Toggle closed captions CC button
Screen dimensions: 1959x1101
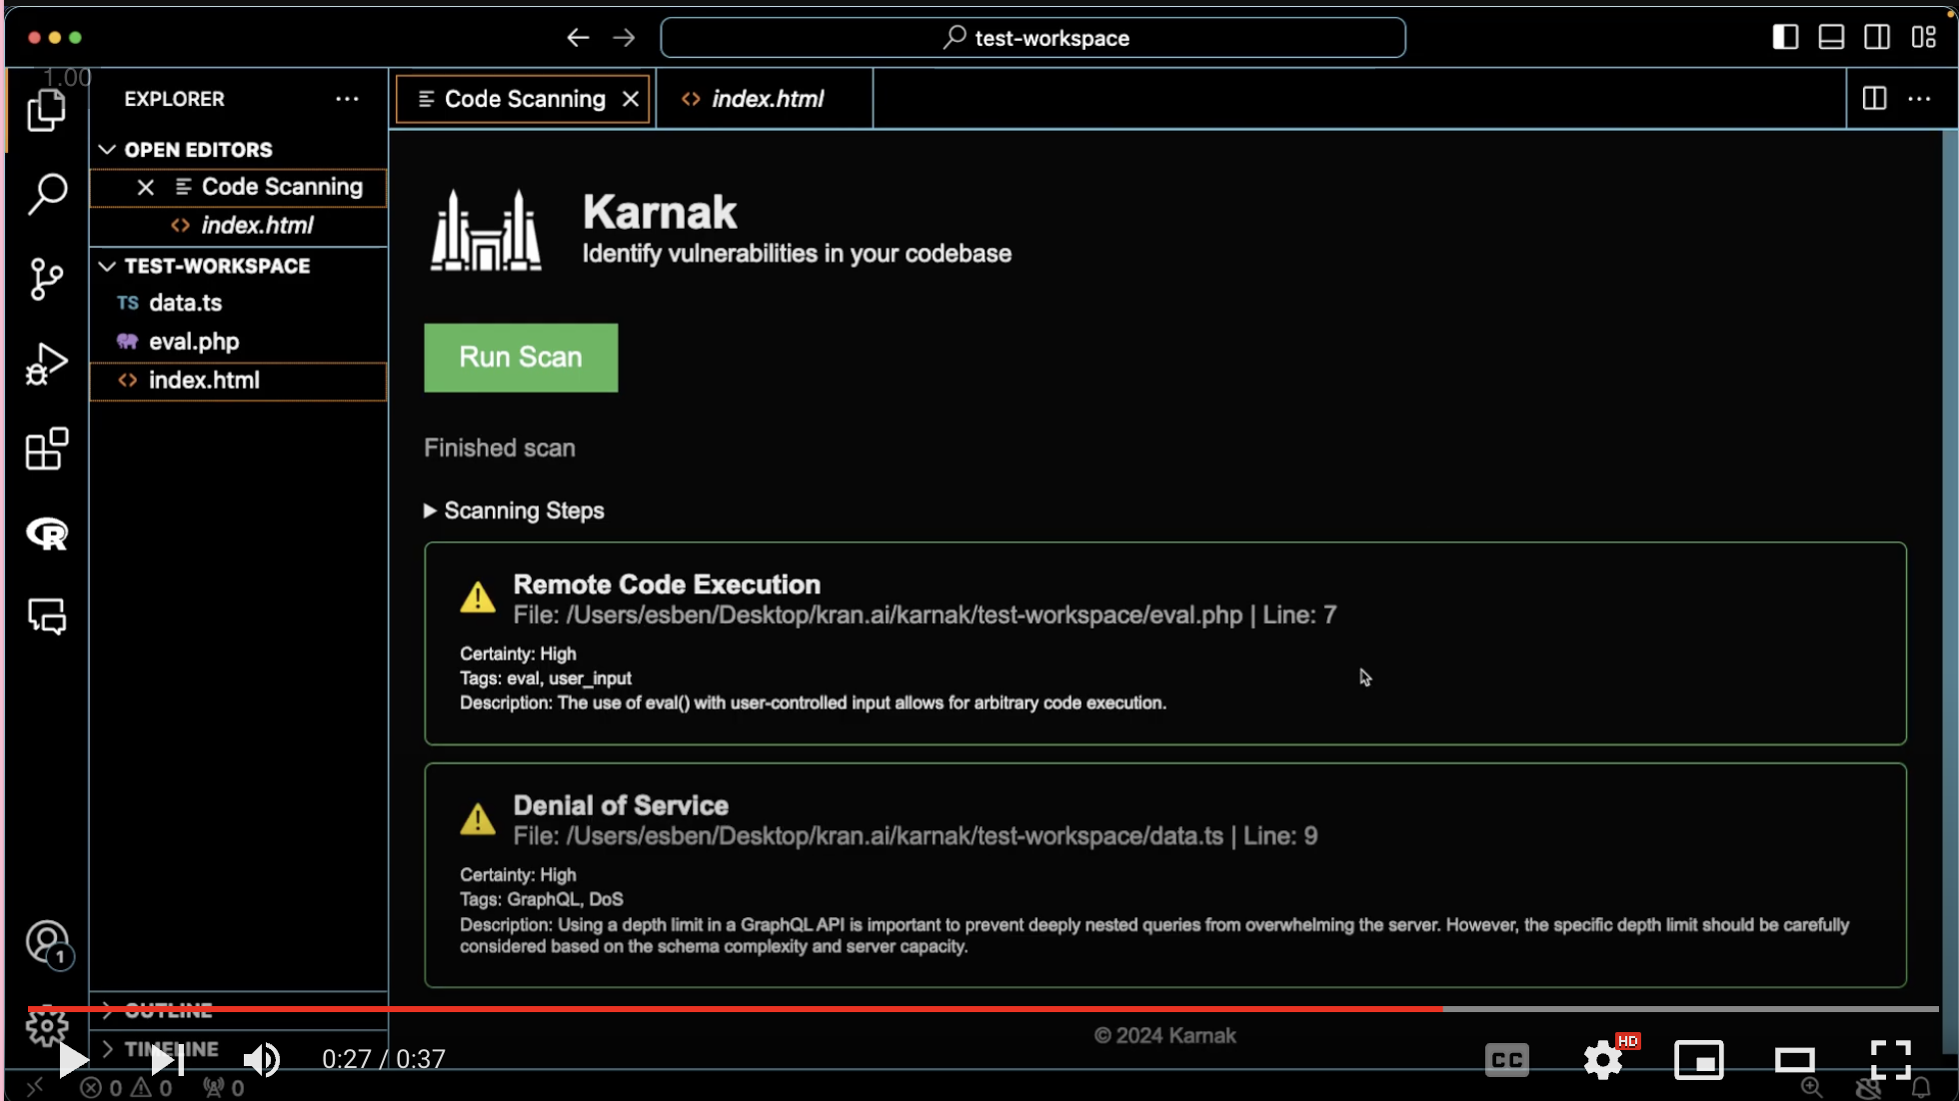coord(1506,1059)
